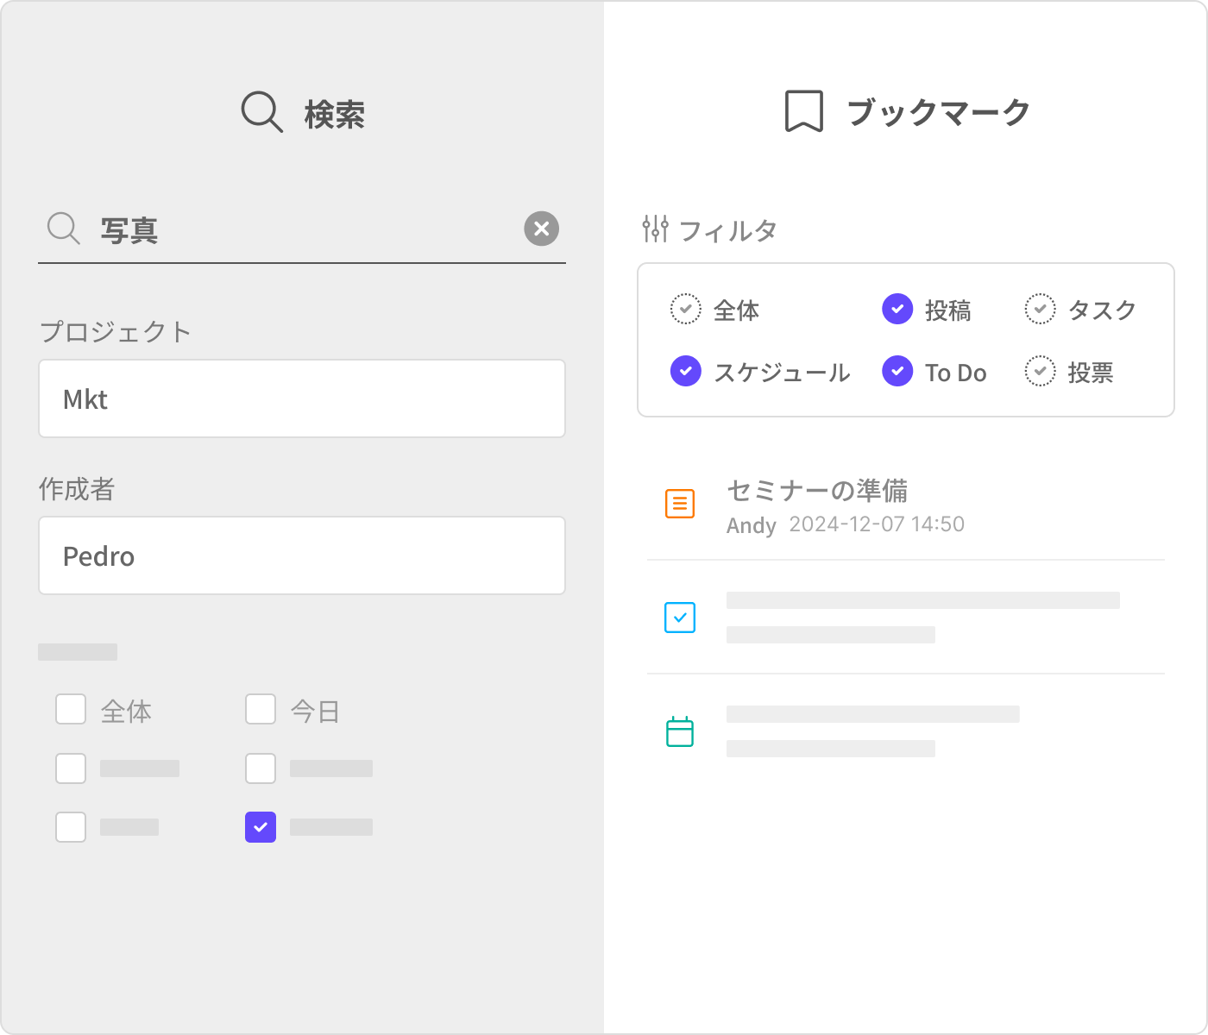Screen dimensions: 1208x1035
Task: Check the 全体 checkbox in search panel
Action: pyautogui.click(x=71, y=710)
